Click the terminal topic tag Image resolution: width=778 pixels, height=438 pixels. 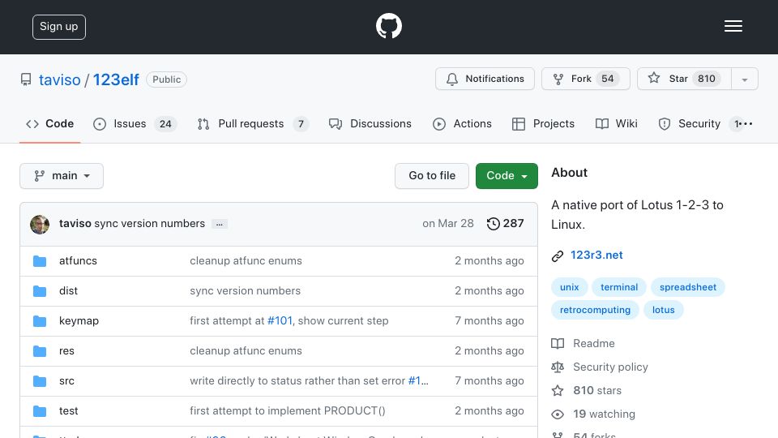pyautogui.click(x=618, y=287)
